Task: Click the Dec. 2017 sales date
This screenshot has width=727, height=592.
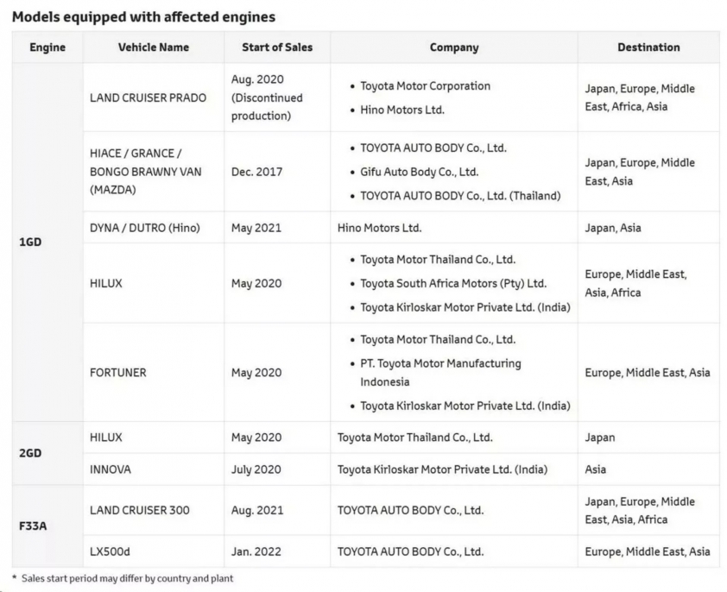Action: [x=256, y=172]
